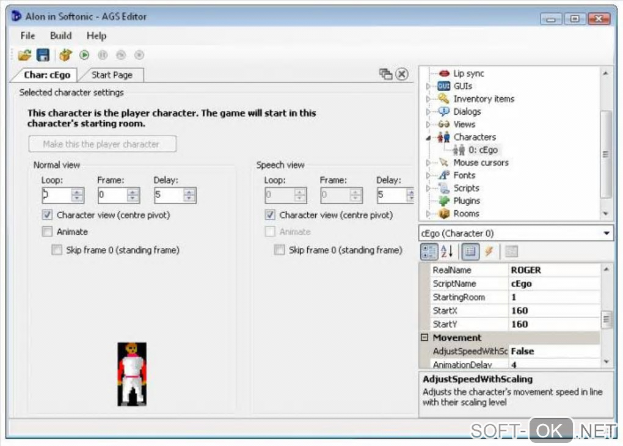Expand the Mouse cursors node
The height and width of the screenshot is (446, 623).
[x=428, y=163]
